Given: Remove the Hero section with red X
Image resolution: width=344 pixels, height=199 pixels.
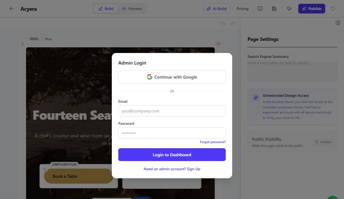Looking at the screenshot, I should (x=218, y=44).
